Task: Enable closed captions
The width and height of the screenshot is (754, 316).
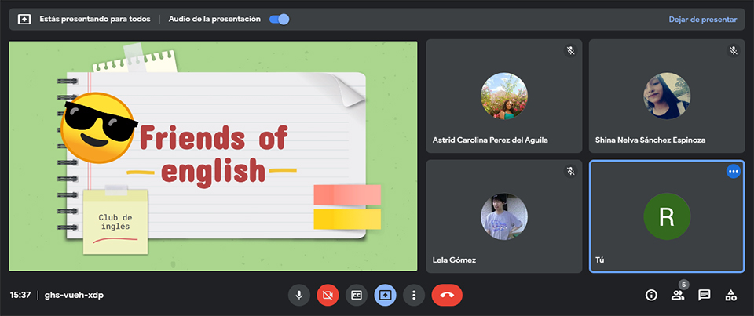Action: coord(357,295)
